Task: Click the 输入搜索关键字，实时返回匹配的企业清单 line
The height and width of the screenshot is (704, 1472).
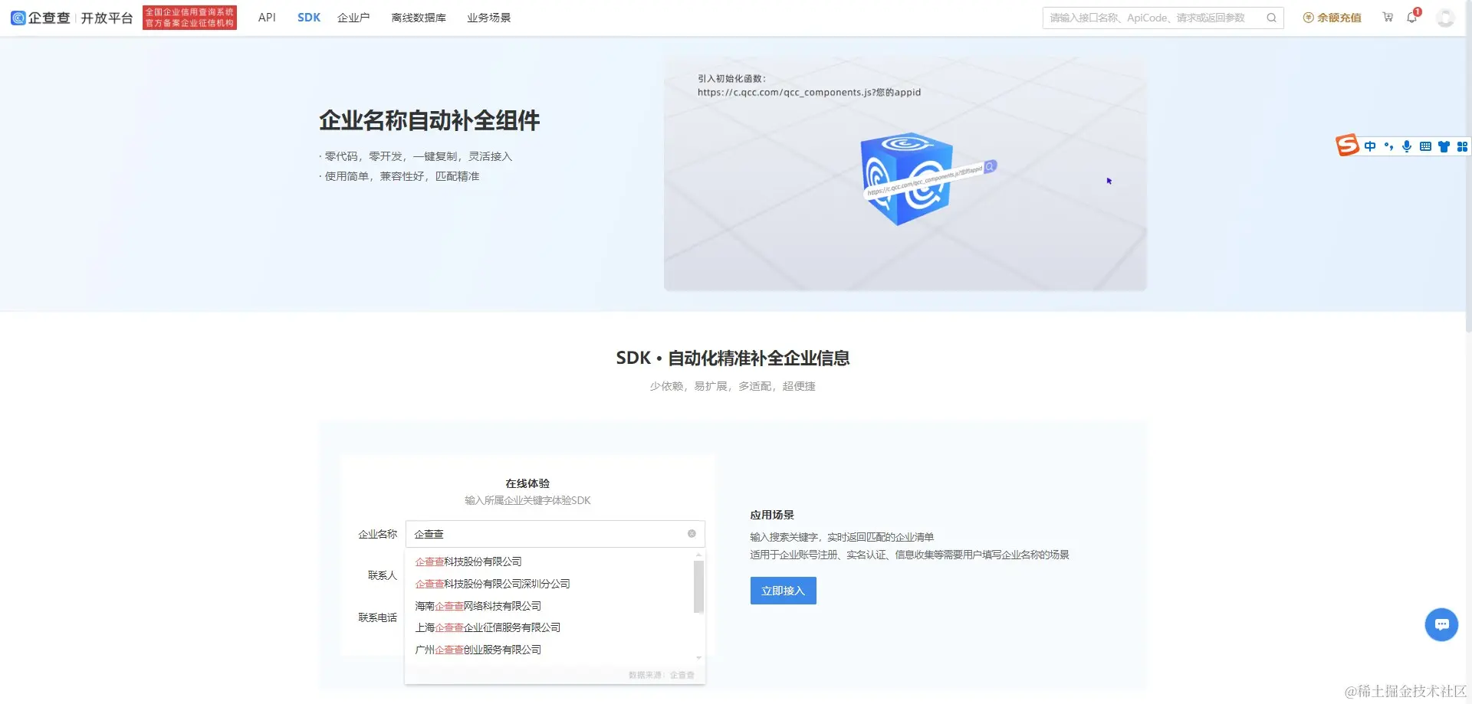Action: [x=842, y=537]
